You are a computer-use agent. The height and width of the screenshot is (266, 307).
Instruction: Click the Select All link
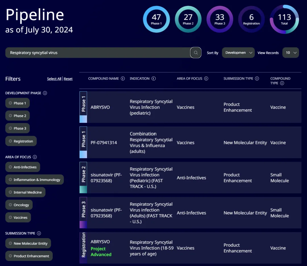(x=54, y=79)
